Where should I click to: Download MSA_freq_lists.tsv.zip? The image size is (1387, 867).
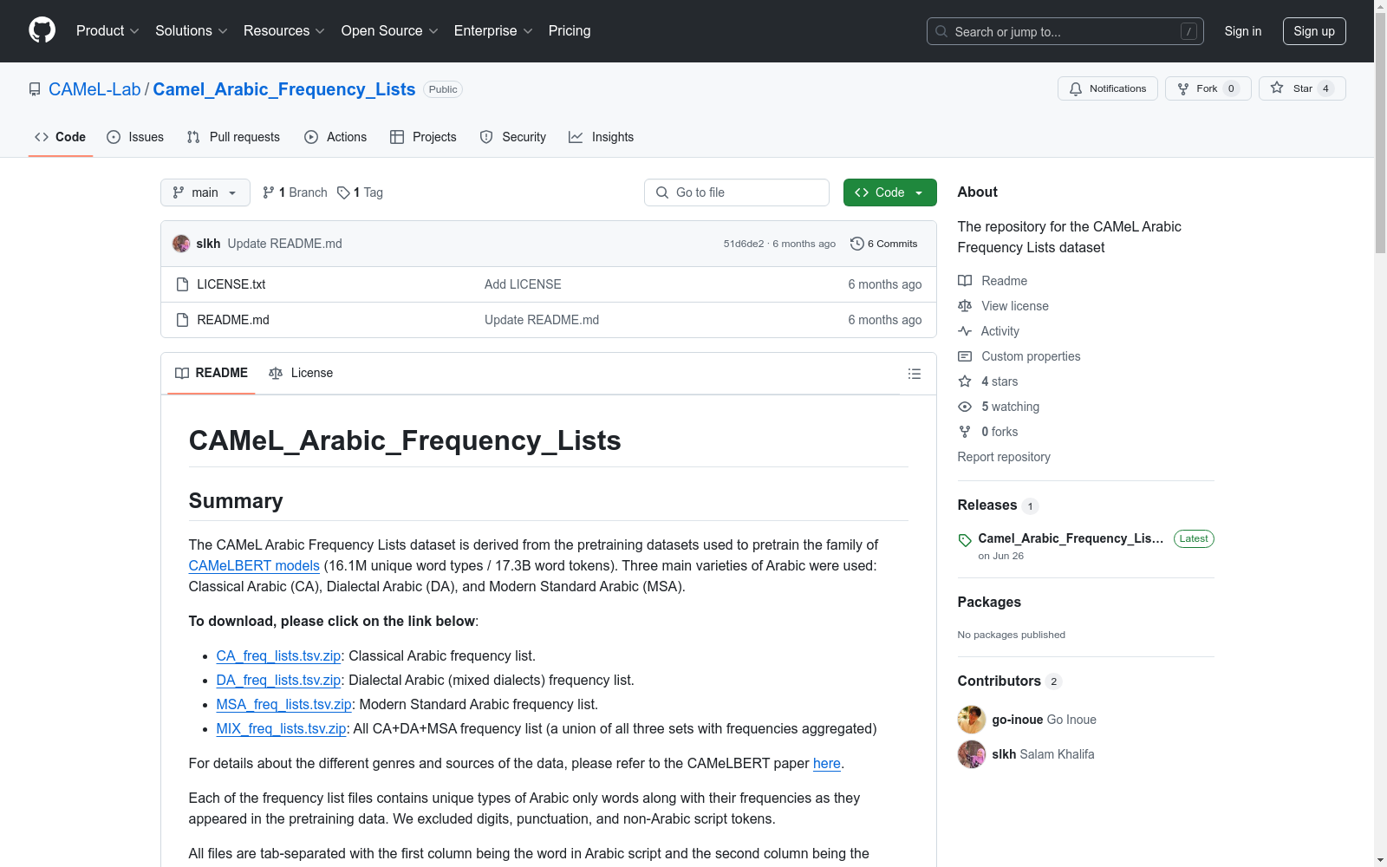coord(284,704)
